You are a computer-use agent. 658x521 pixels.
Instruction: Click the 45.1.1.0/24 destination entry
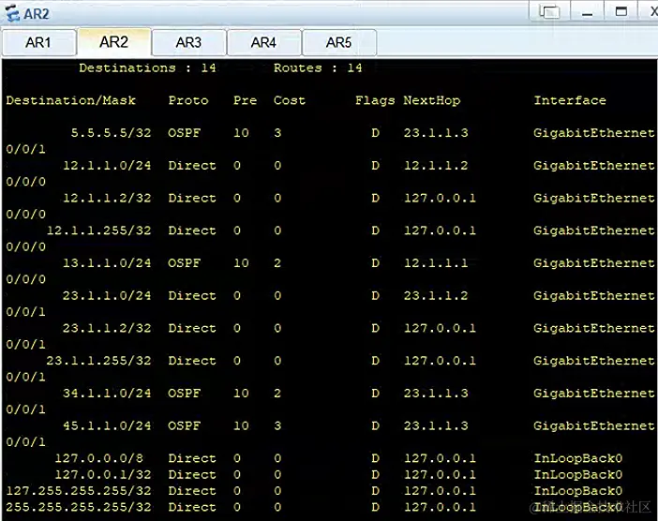107,425
